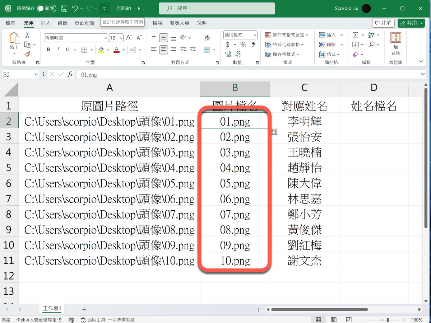Click the AutoSum sigma icon
This screenshot has width=431, height=323.
point(355,35)
